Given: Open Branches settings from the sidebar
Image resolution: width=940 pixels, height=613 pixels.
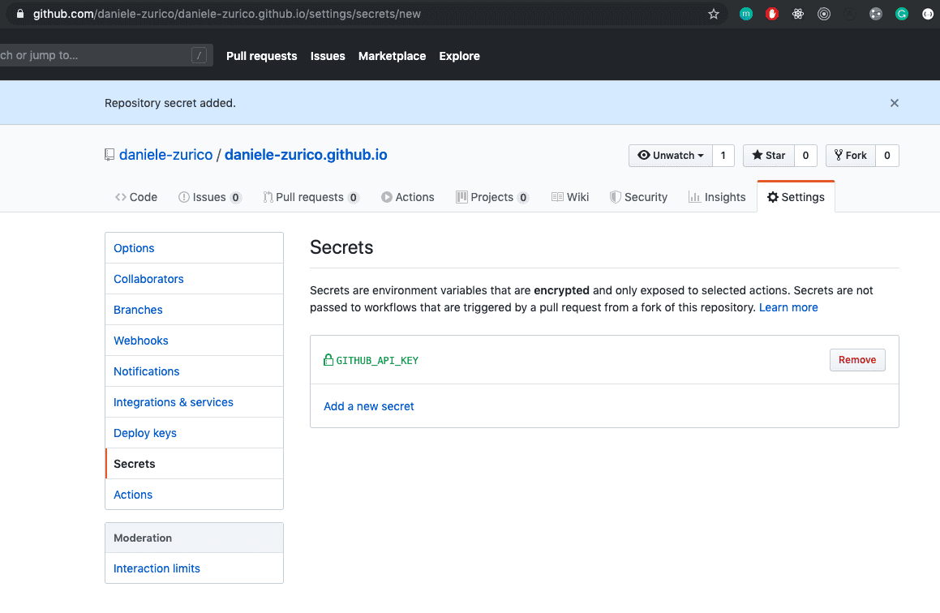Looking at the screenshot, I should click(x=138, y=309).
